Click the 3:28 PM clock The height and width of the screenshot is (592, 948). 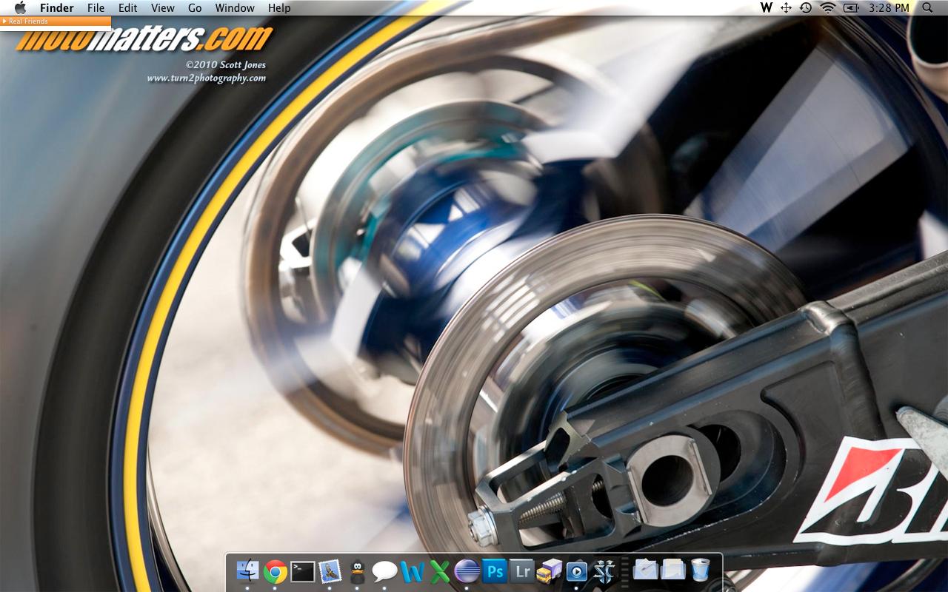889,8
